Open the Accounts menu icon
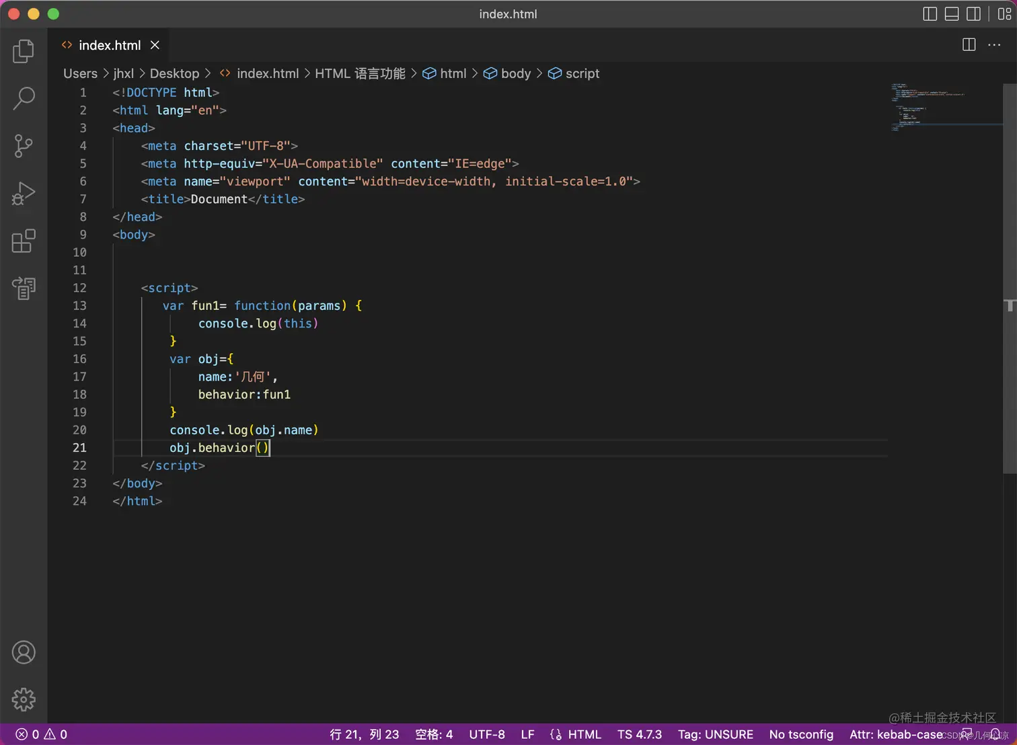Screen dimensions: 1017x745 pyautogui.click(x=24, y=652)
